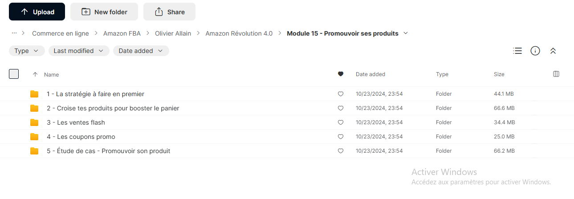Viewport: 574px width, 199px height.
Task: Click the ellipsis breadcrumb overflow icon
Action: click(x=14, y=33)
